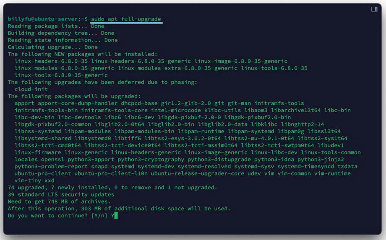Click the 'sudo apt full-upgrade' command text

coord(126,19)
